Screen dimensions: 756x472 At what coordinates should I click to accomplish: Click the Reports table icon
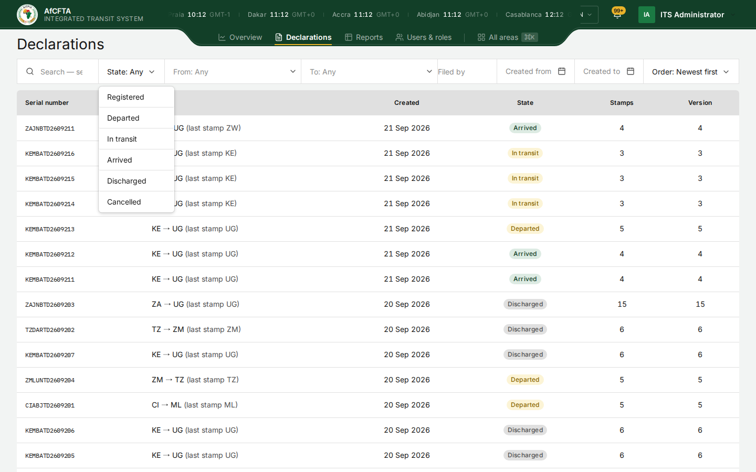pyautogui.click(x=349, y=37)
